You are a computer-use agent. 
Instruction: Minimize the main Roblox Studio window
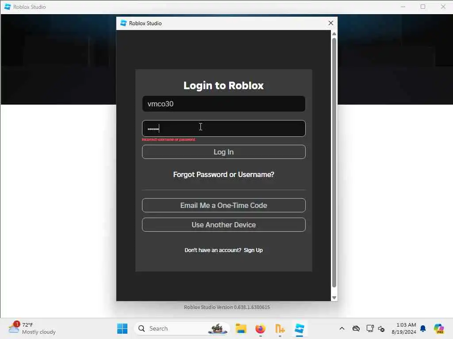[403, 7]
